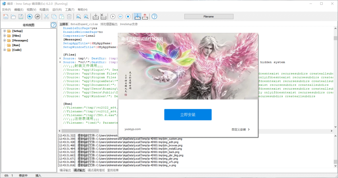Paste from clipboard icon
The image size is (338, 178).
tap(61, 16)
